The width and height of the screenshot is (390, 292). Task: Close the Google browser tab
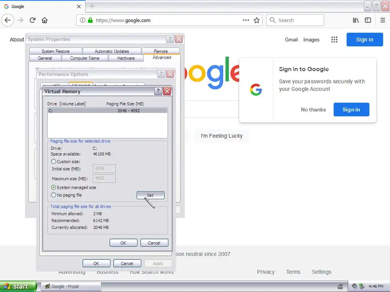(79, 6)
